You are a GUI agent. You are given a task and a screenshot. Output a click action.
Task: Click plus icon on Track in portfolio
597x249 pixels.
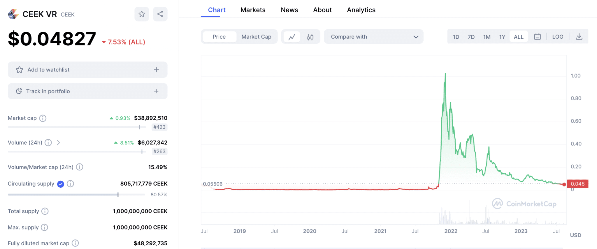pyautogui.click(x=157, y=91)
